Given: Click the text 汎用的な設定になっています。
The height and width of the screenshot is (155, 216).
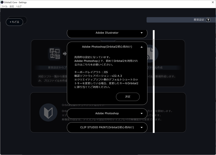Looking at the screenshot, I should click(x=92, y=57).
